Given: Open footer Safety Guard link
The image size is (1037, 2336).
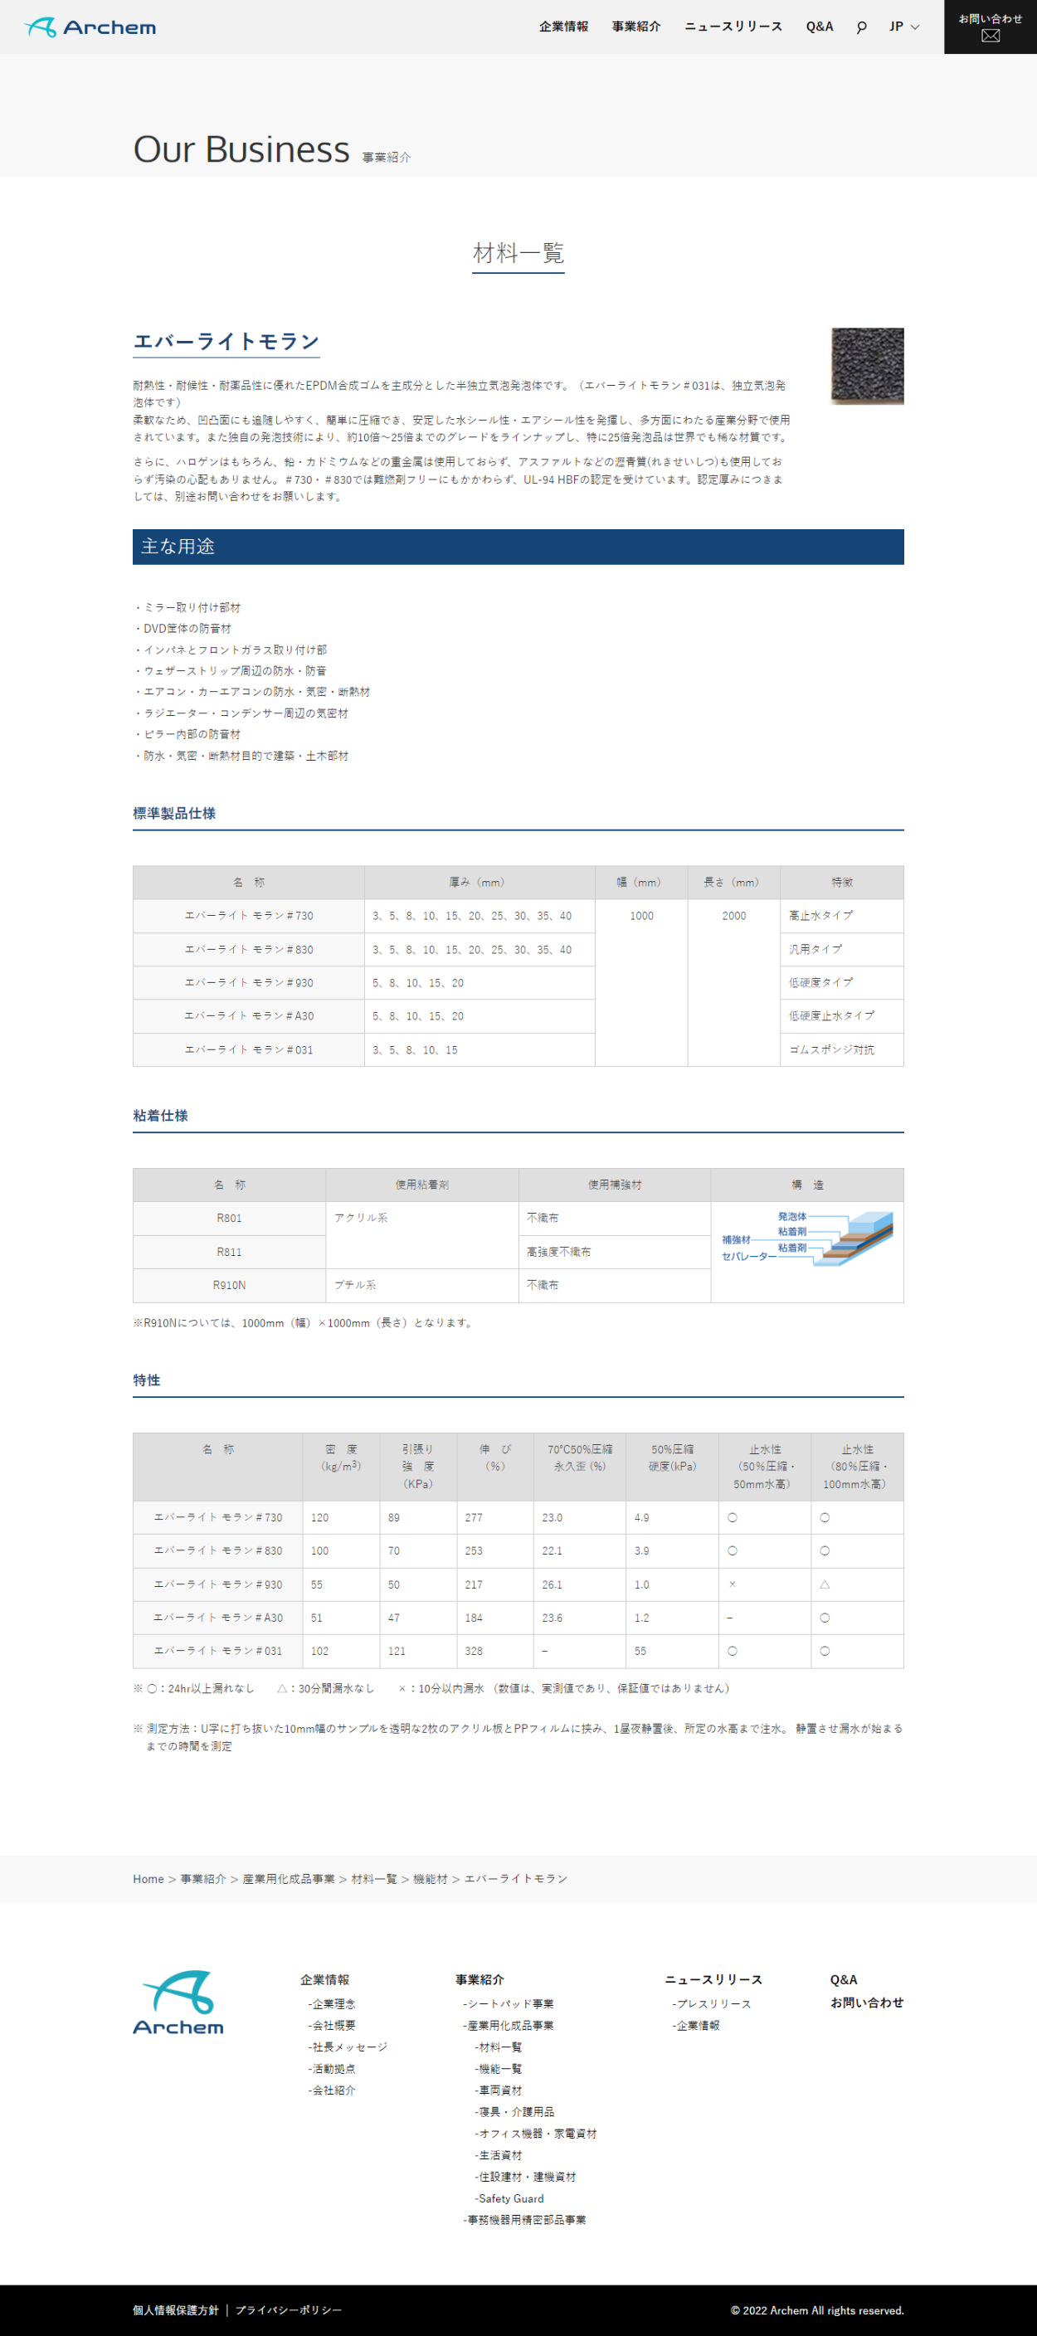Looking at the screenshot, I should [509, 2200].
